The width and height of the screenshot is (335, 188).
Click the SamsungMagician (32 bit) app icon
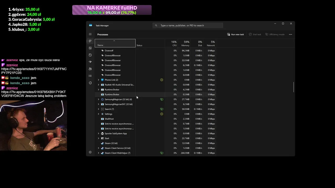(x=102, y=99)
